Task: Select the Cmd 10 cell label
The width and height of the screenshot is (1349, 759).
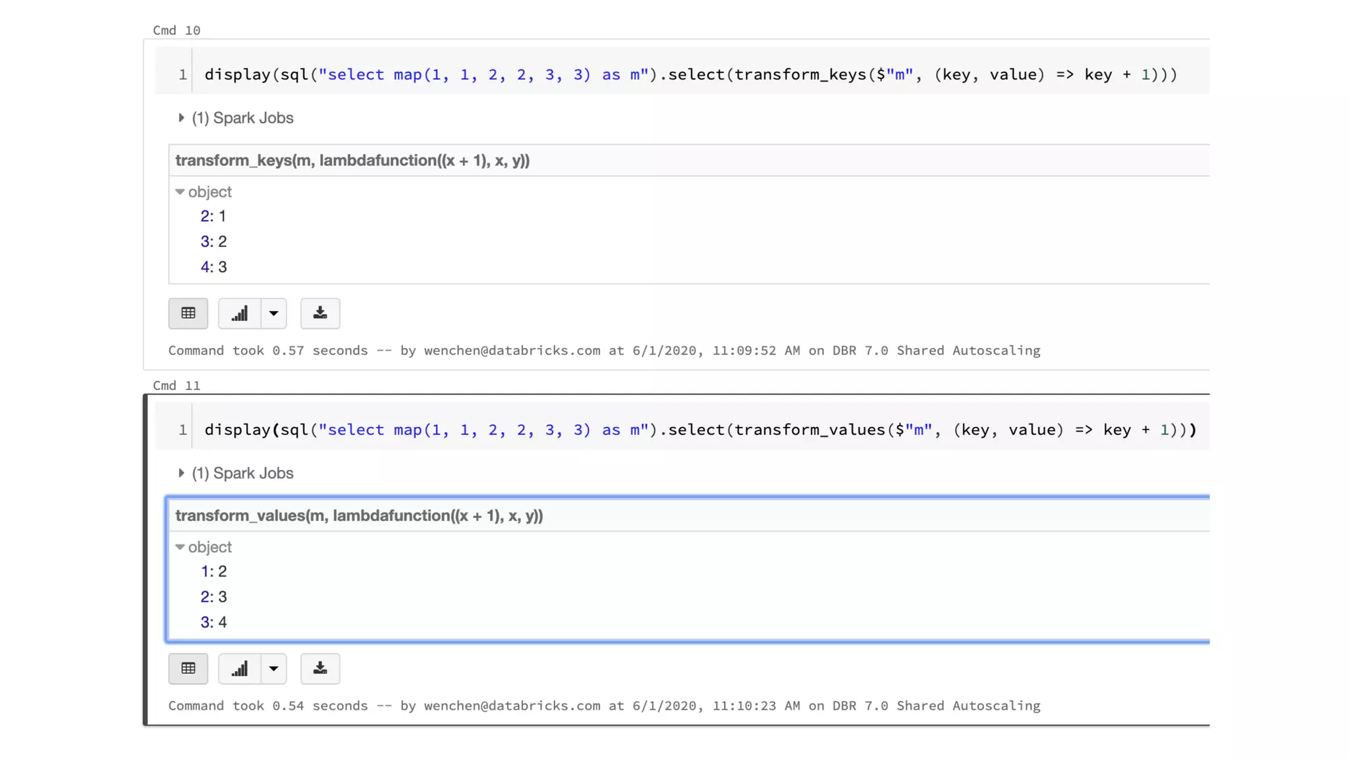Action: (x=177, y=30)
